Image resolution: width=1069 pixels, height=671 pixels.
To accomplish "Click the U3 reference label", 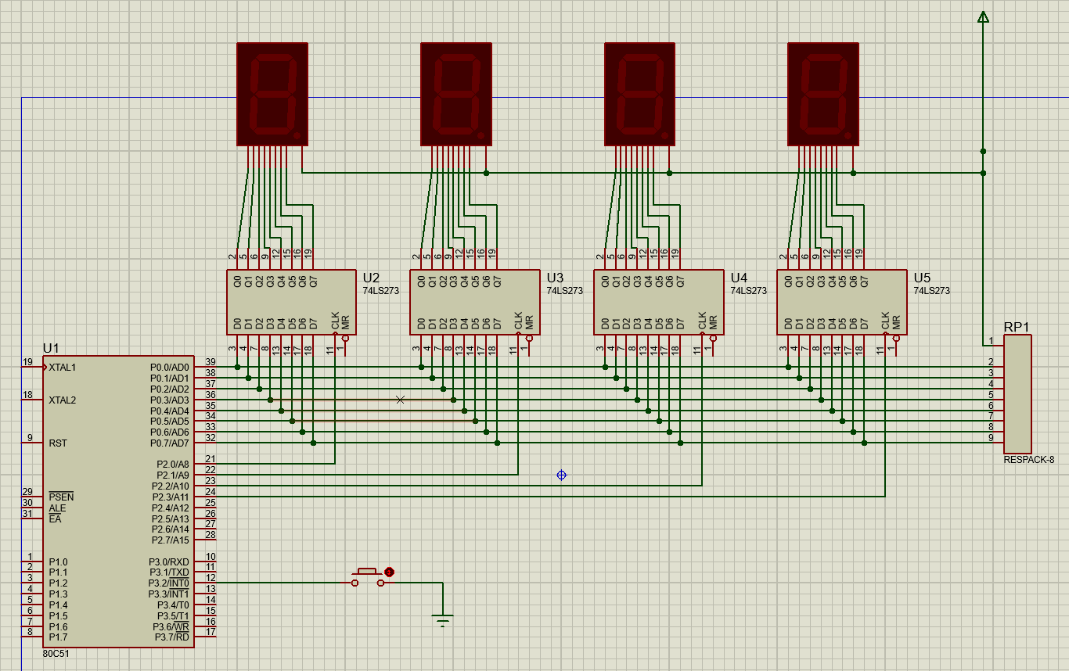I will [x=555, y=278].
